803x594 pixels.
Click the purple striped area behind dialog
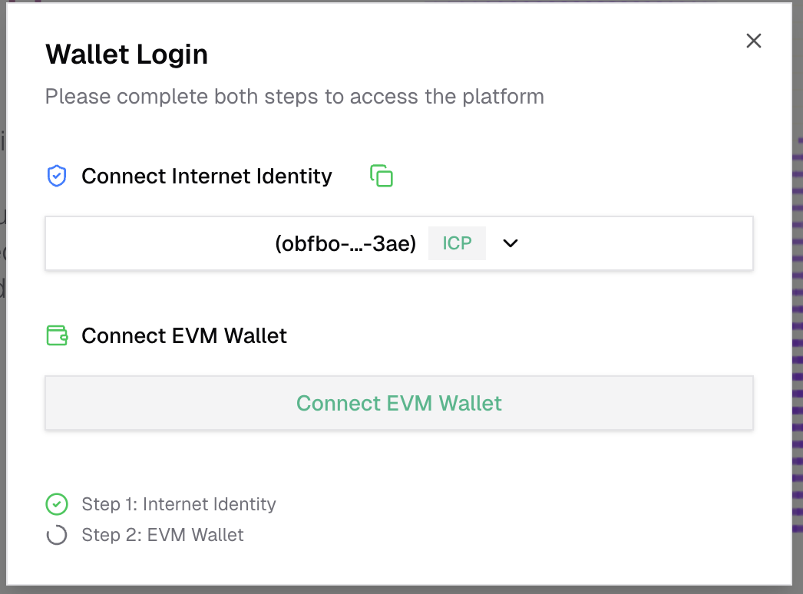click(x=798, y=307)
